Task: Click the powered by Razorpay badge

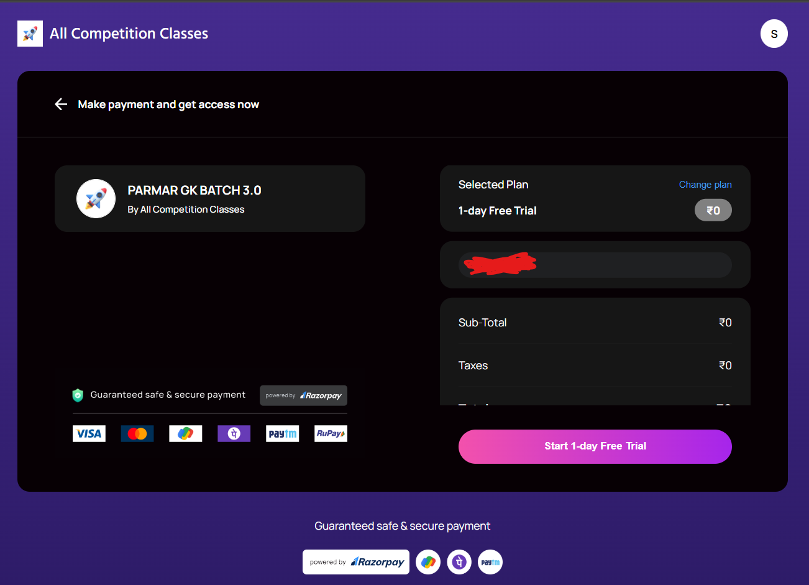Action: [303, 395]
